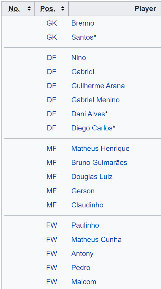Image resolution: width=161 pixels, height=289 pixels.
Task: Open Malcom player link
Action: tap(84, 282)
